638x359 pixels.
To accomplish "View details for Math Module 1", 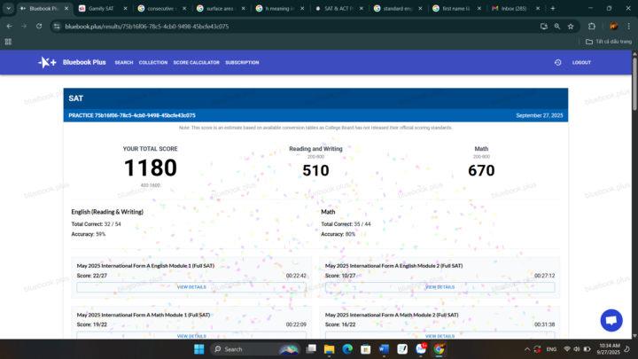I will (191, 335).
